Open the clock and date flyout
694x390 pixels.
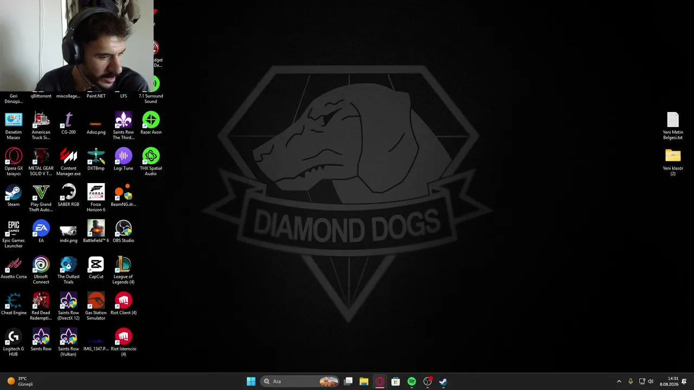(x=669, y=381)
